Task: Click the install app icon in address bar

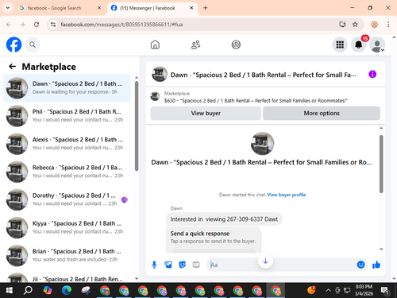Action: point(342,25)
